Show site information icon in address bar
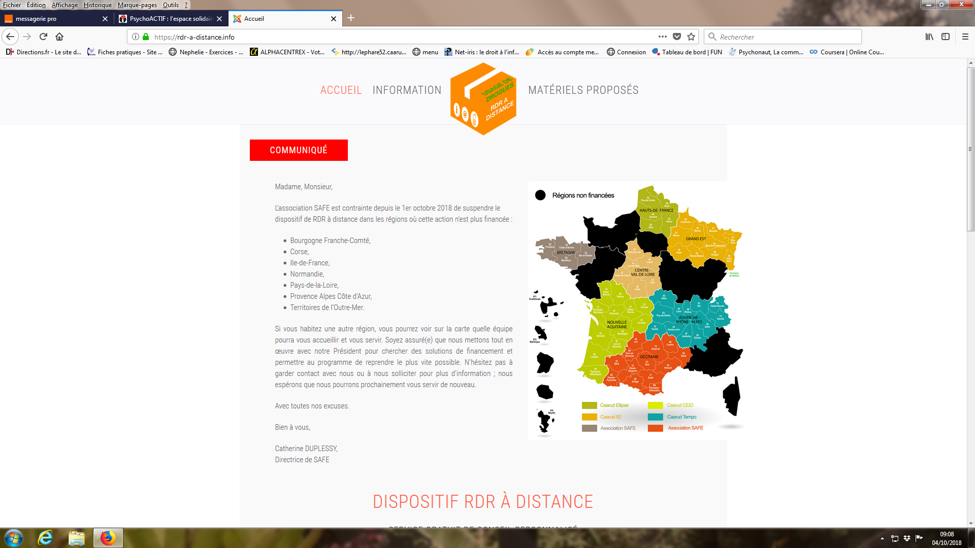This screenshot has height=548, width=975. pyautogui.click(x=136, y=37)
